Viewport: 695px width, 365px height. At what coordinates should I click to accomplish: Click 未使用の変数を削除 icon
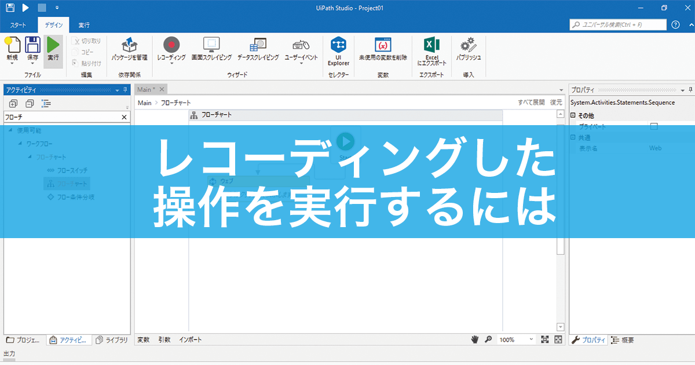click(383, 45)
